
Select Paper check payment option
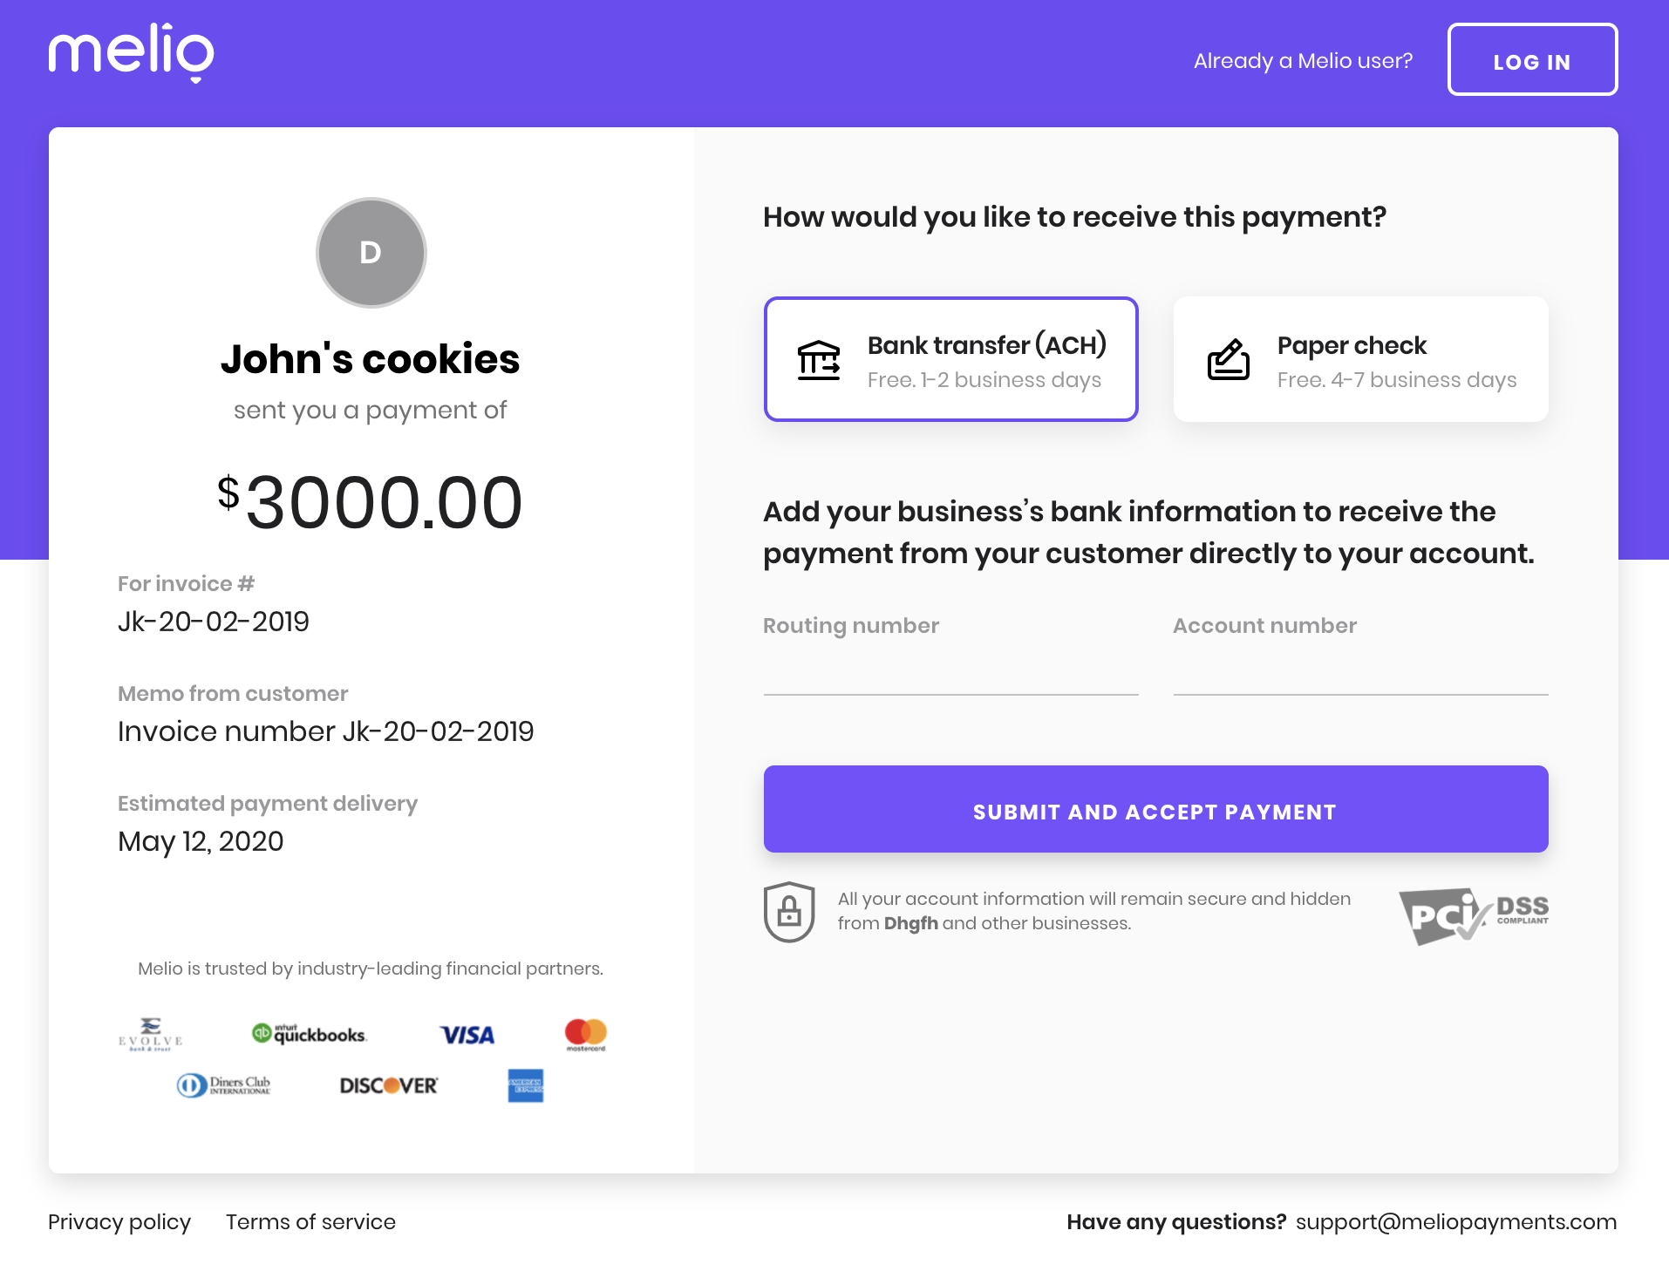click(1361, 359)
